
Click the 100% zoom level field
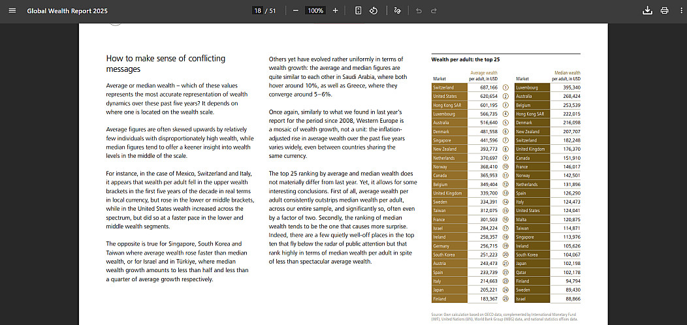tap(315, 10)
